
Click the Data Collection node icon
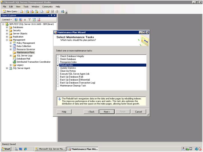click(x=14, y=46)
